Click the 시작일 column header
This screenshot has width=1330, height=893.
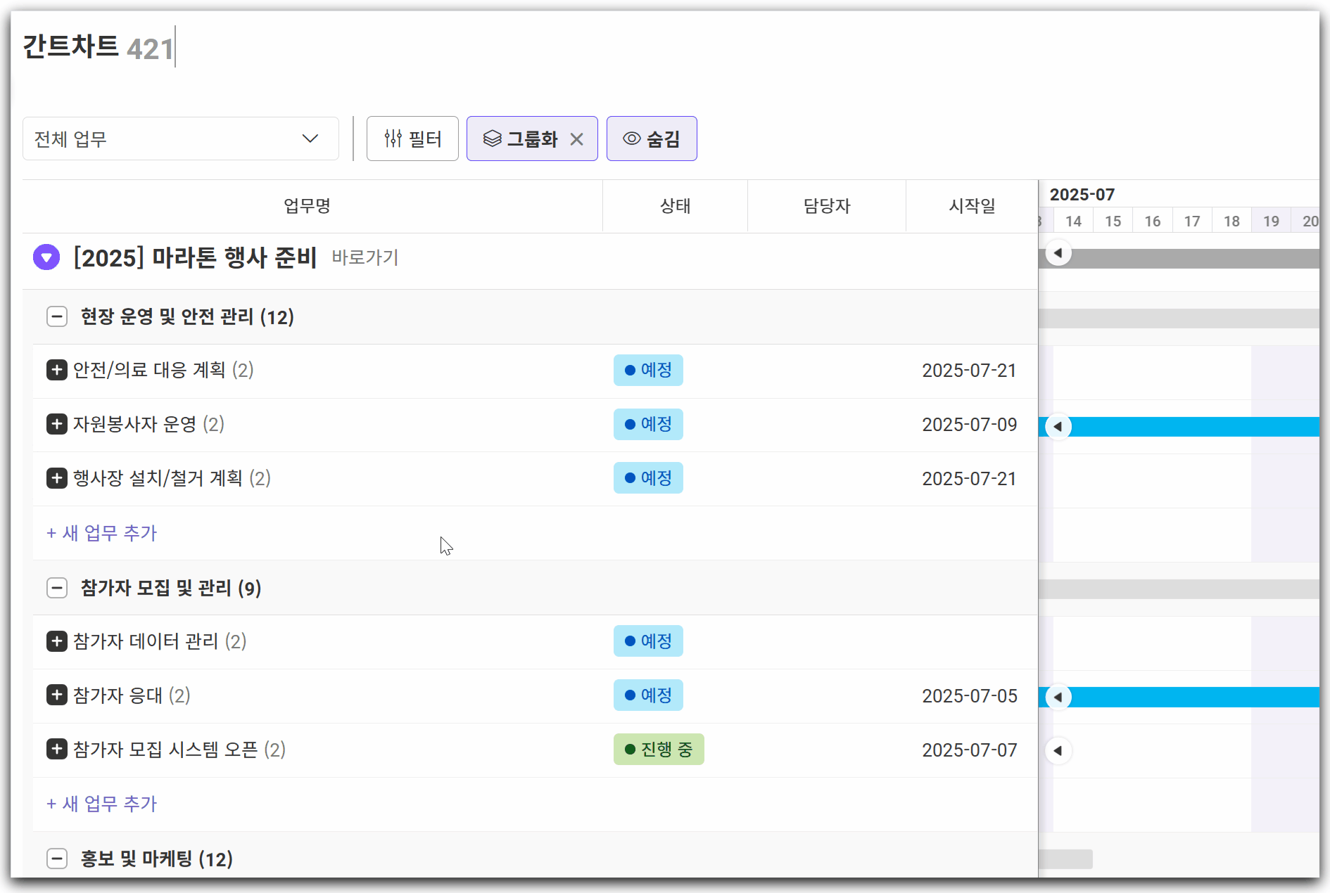click(972, 206)
